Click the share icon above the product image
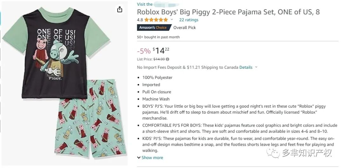This screenshot has width=343, height=168. (x=120, y=10)
